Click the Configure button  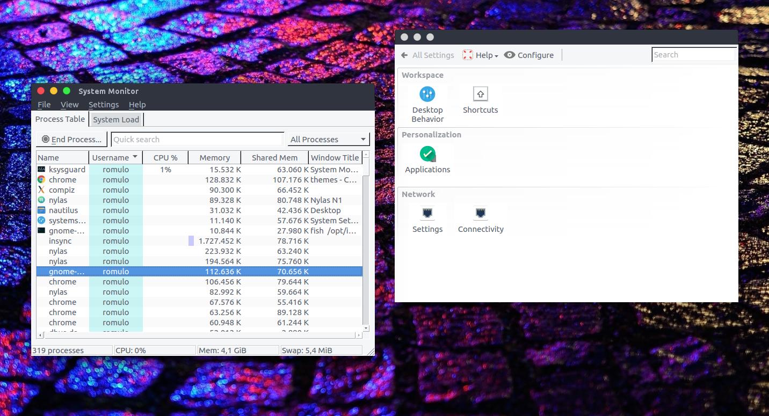pyautogui.click(x=529, y=55)
